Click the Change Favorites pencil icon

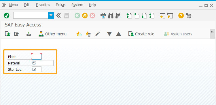coord(97,34)
